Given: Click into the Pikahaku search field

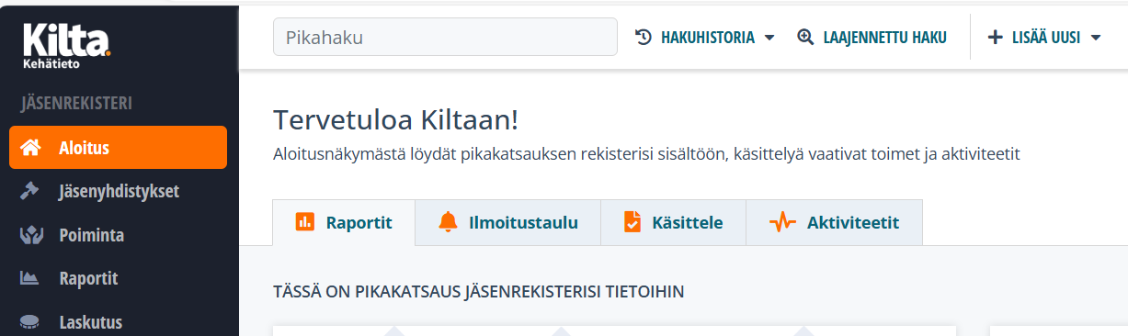Looking at the screenshot, I should point(445,38).
